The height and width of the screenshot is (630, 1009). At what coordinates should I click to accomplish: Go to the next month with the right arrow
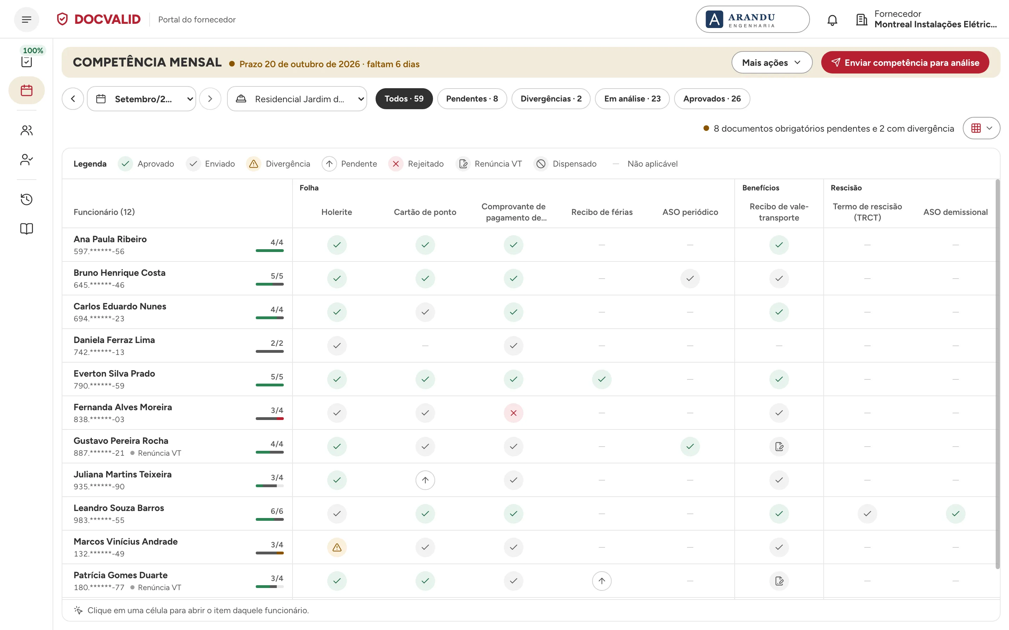pyautogui.click(x=210, y=99)
